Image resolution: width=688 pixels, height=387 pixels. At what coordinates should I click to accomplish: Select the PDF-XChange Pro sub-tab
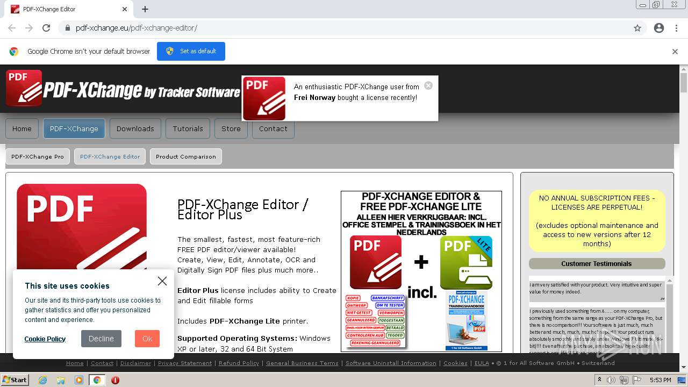pyautogui.click(x=38, y=156)
